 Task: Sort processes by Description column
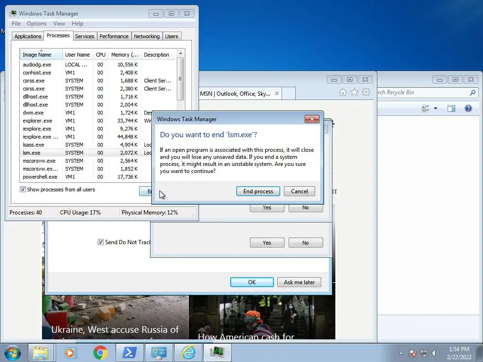click(158, 55)
